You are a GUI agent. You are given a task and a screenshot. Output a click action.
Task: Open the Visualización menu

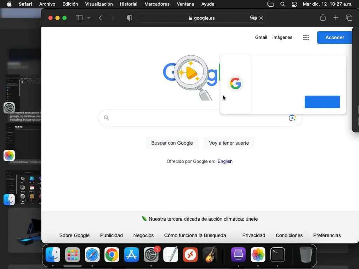point(99,4)
